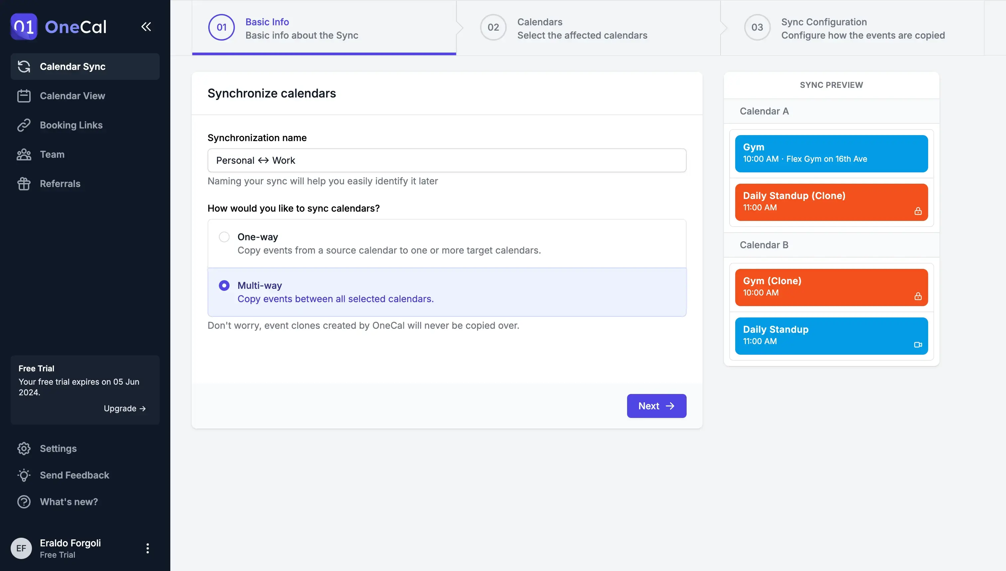Screen dimensions: 1006x571
Task: Select the One-way sync radio button
Action: (224, 236)
